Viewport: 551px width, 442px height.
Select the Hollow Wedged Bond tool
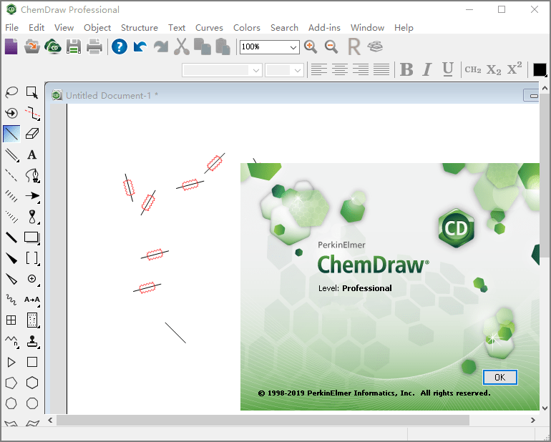coord(11,279)
